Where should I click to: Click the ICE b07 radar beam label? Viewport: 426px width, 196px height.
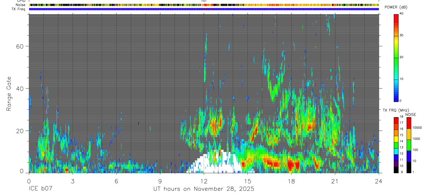tap(41, 189)
